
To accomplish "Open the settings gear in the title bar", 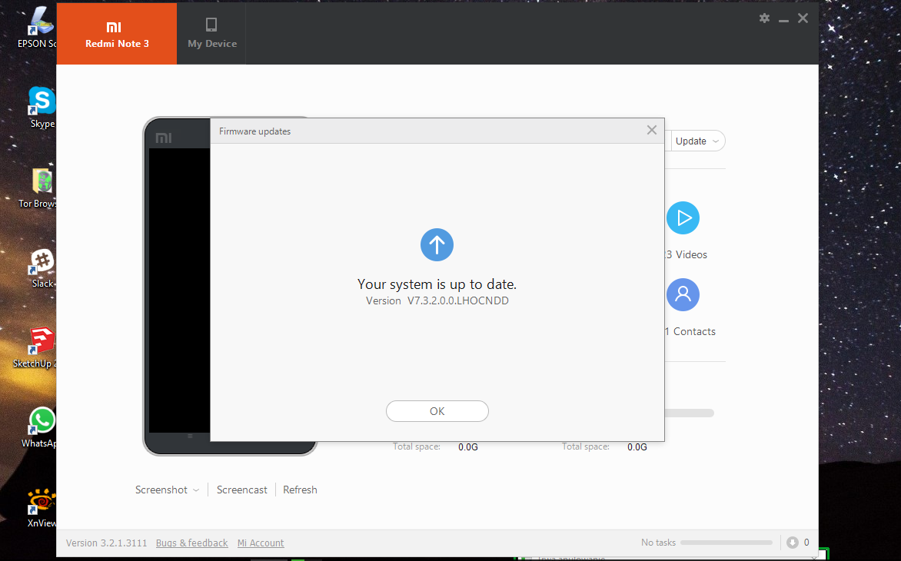I will (x=764, y=18).
